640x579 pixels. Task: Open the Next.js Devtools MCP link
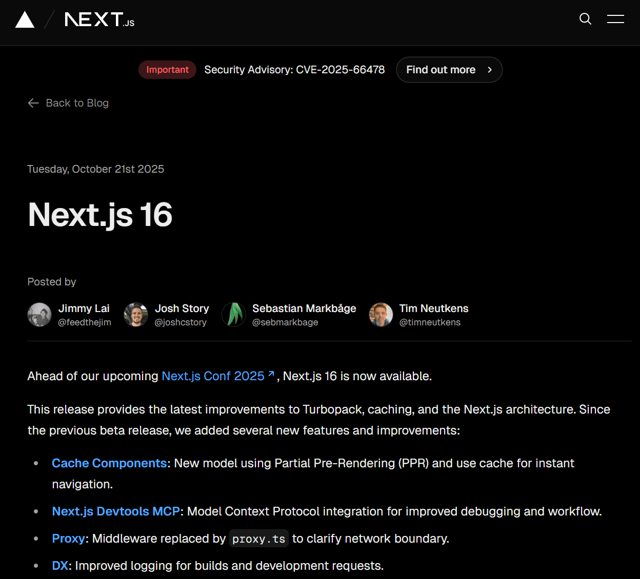[115, 511]
